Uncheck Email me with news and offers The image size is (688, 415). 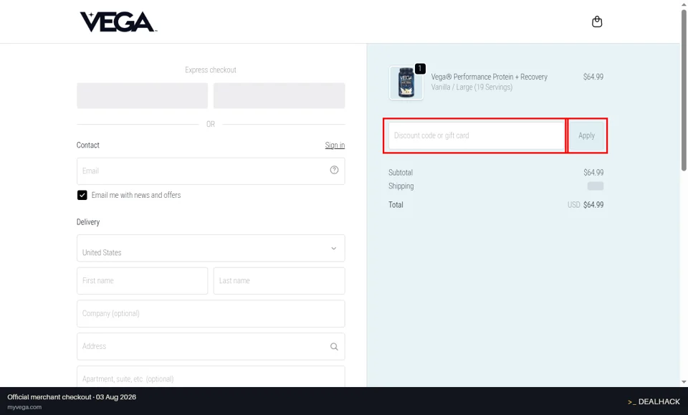click(x=82, y=195)
